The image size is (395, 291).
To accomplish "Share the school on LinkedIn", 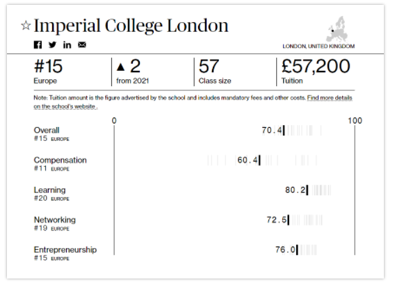I will point(67,44).
